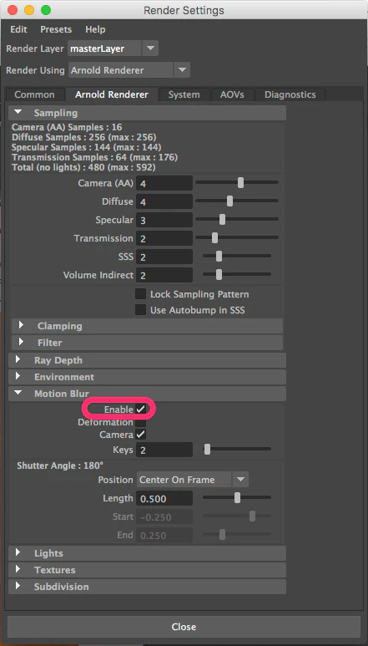The height and width of the screenshot is (646, 368).
Task: Click the Volume Indirect value field
Action: 164,275
